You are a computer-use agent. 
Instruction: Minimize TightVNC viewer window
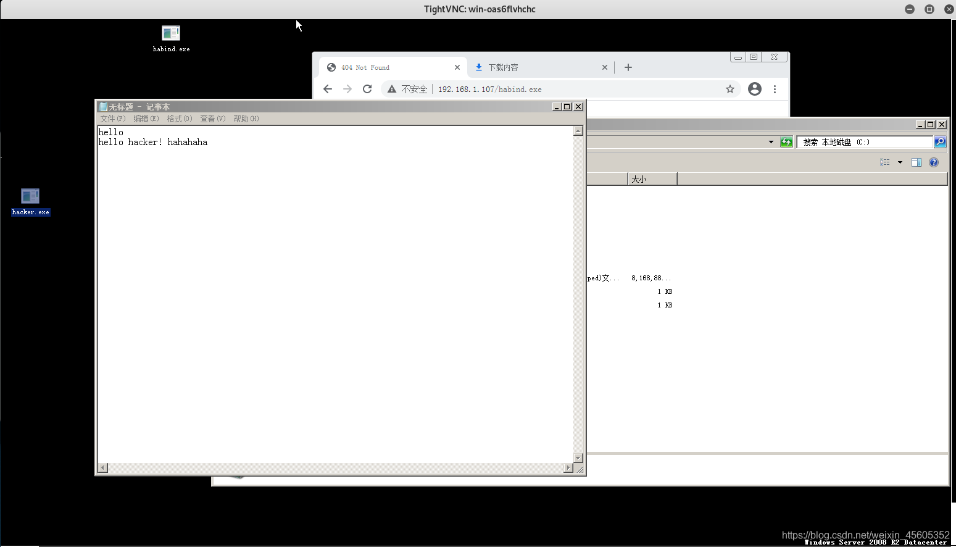[x=910, y=9]
